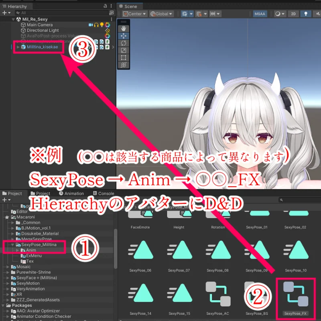Open the grid visibility dropdown arrow
This screenshot has width=321, height=321.
191,14
